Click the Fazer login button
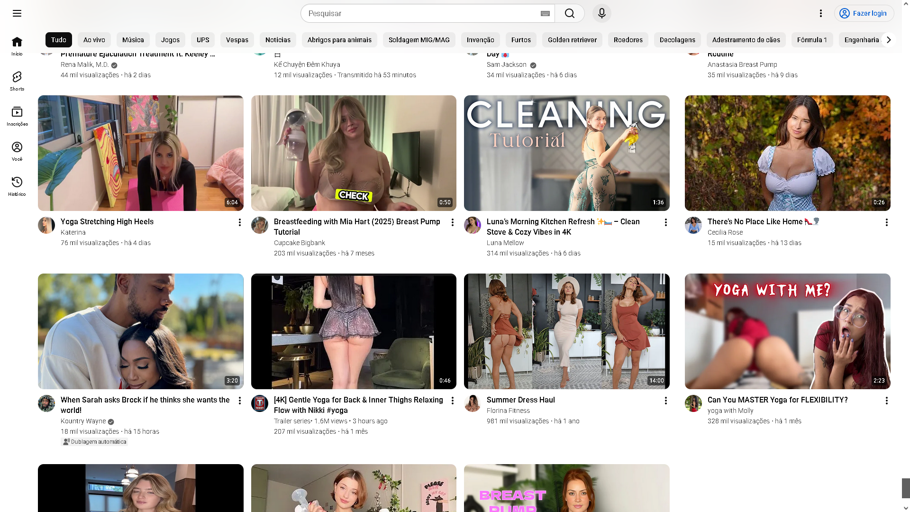 (x=864, y=13)
